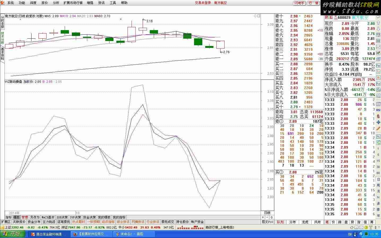Open 通达信金融终端 taskbar item
381x238 pixels.
(49, 234)
